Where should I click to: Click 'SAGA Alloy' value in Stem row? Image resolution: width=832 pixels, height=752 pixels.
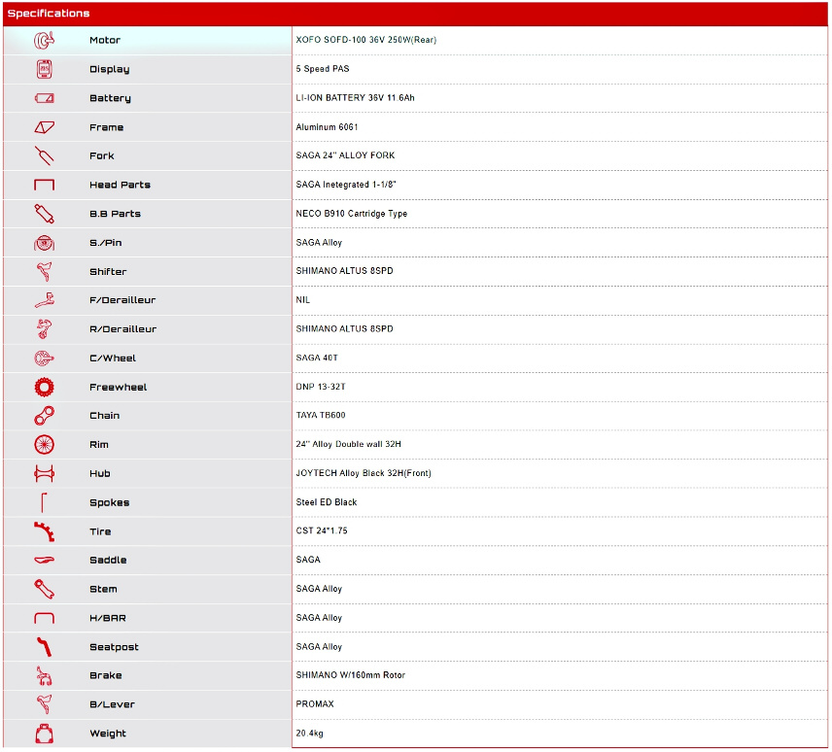(x=319, y=589)
